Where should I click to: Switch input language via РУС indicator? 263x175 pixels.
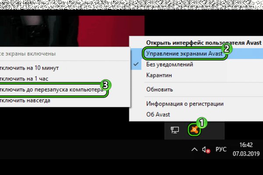tap(221, 150)
